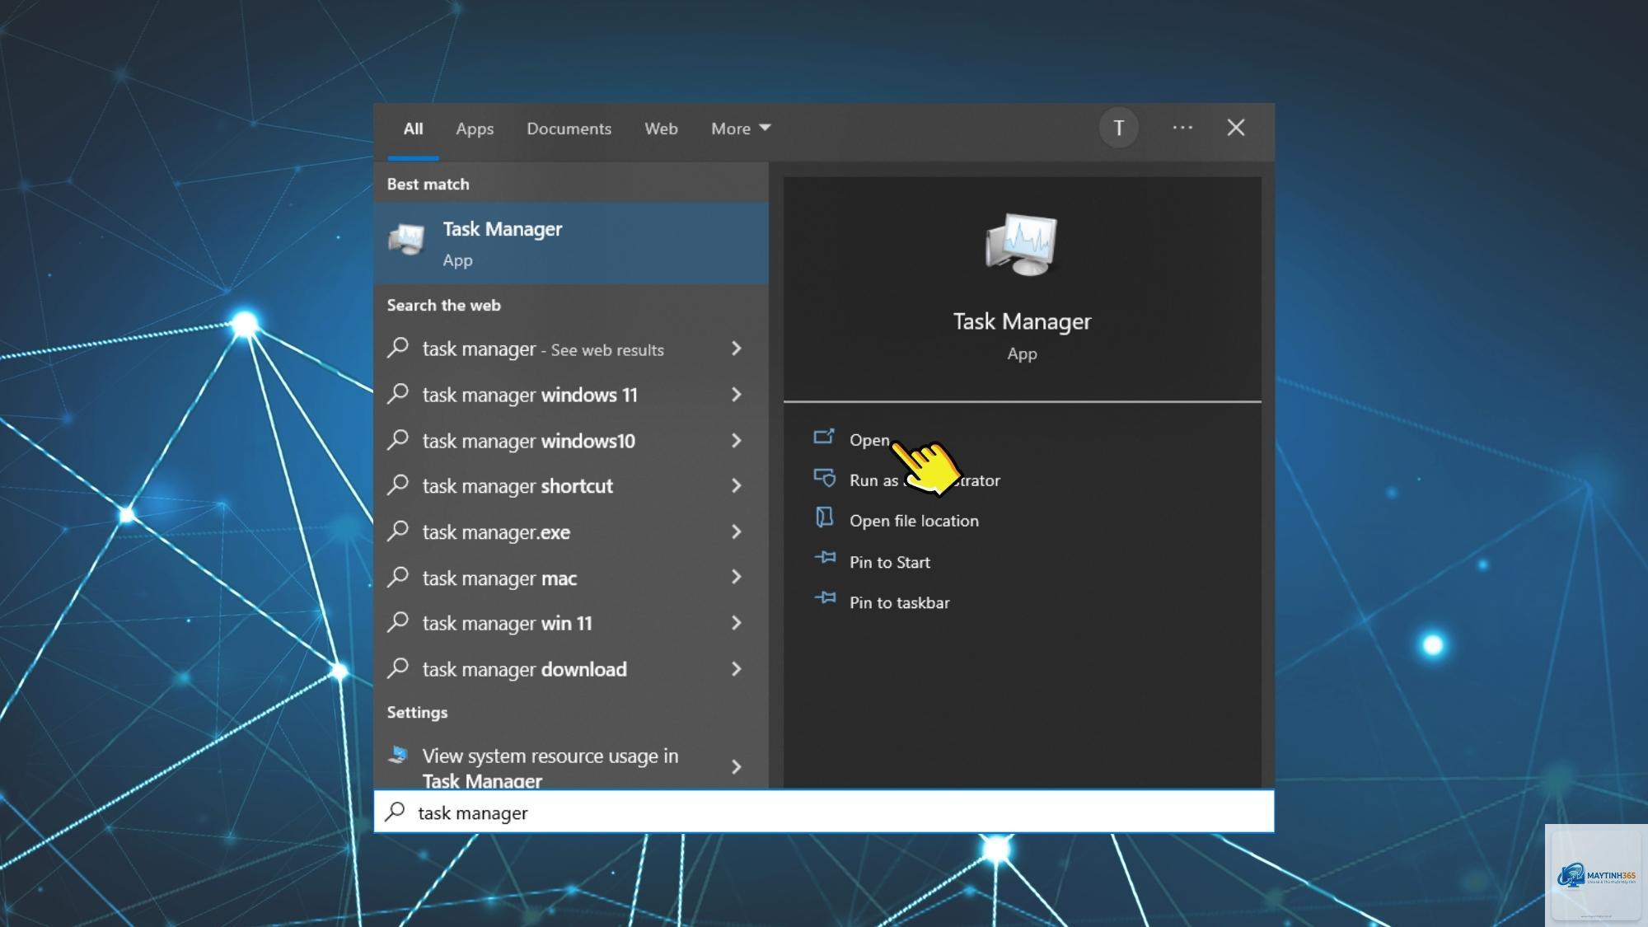Click the user account avatar labeled T

pyautogui.click(x=1118, y=129)
